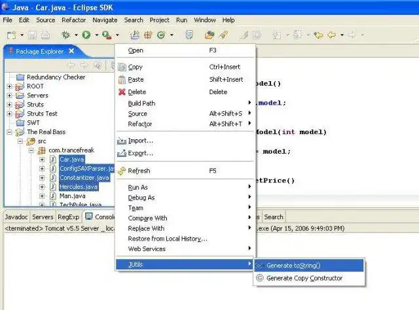Screen dimensions: 419x310
Task: Collapse the src folder node
Action: tap(20, 141)
